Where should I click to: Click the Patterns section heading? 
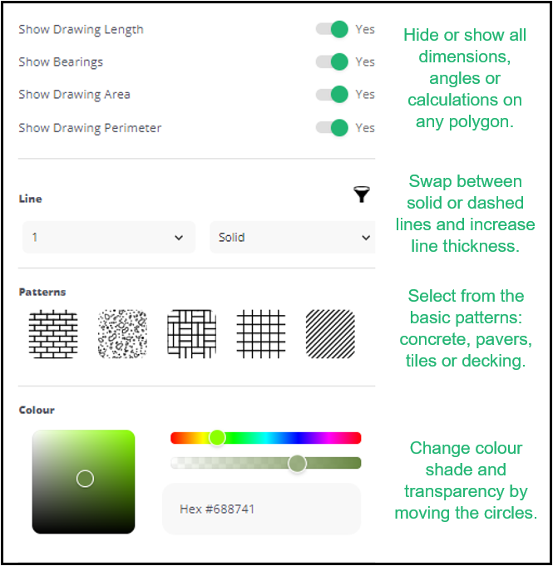(42, 292)
